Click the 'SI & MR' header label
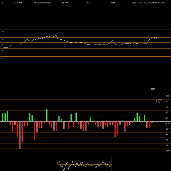Viewport: 171px width, 171px height. tap(18, 3)
